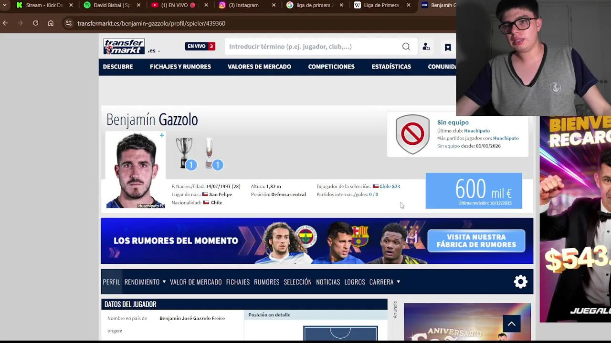Viewport: 611px width, 343px height.
Task: Click the 'Sin equipo' no-club shield icon
Action: 412,134
